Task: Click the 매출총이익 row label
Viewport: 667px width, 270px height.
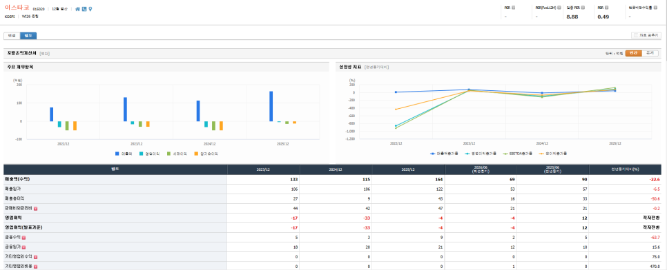Action: coord(15,198)
